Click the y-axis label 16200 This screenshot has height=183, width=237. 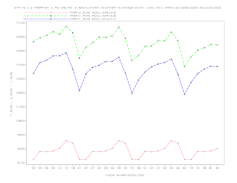point(20,37)
